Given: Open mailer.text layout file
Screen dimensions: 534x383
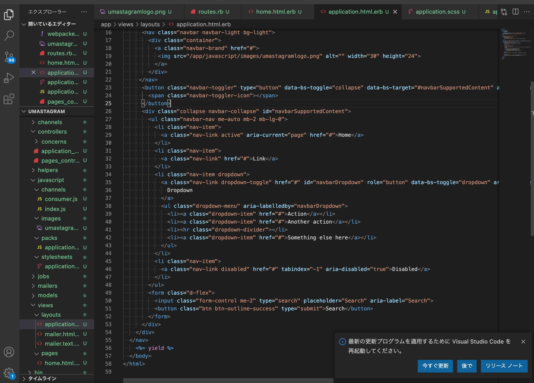Looking at the screenshot, I should coord(57,344).
